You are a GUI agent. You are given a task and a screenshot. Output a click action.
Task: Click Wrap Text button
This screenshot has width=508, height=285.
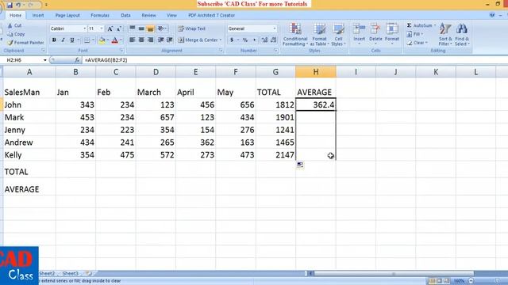pos(192,28)
